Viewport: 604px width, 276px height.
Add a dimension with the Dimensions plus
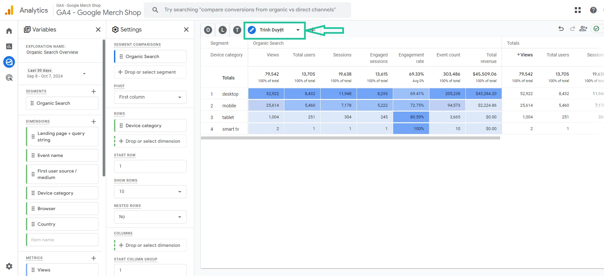tap(94, 122)
